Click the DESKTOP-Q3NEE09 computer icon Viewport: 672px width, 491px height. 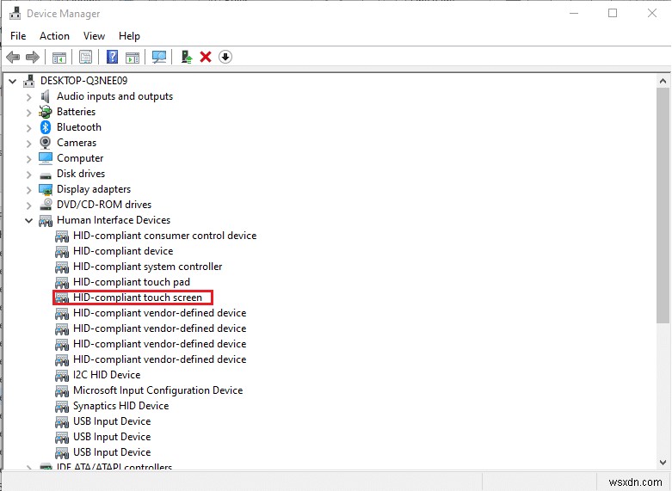28,80
